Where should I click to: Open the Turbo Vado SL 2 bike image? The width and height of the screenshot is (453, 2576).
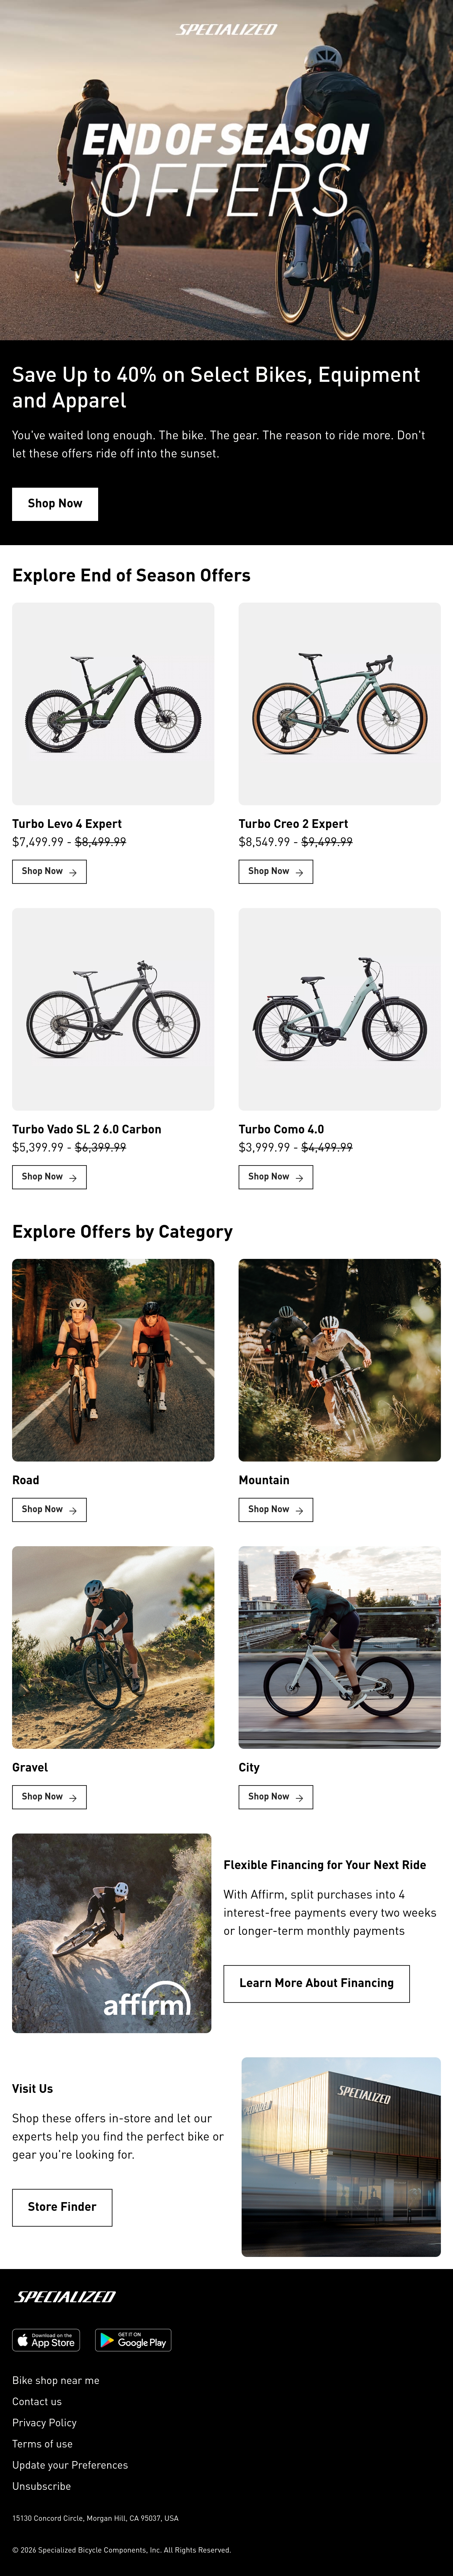113,1009
